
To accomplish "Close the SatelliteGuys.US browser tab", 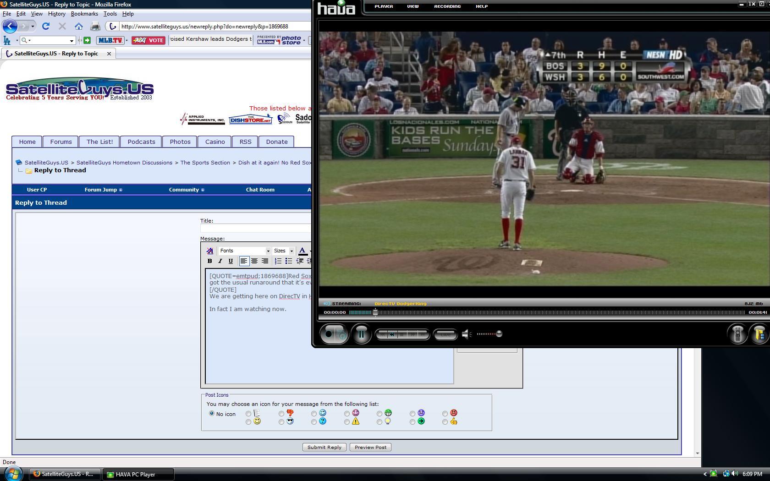I will (109, 54).
